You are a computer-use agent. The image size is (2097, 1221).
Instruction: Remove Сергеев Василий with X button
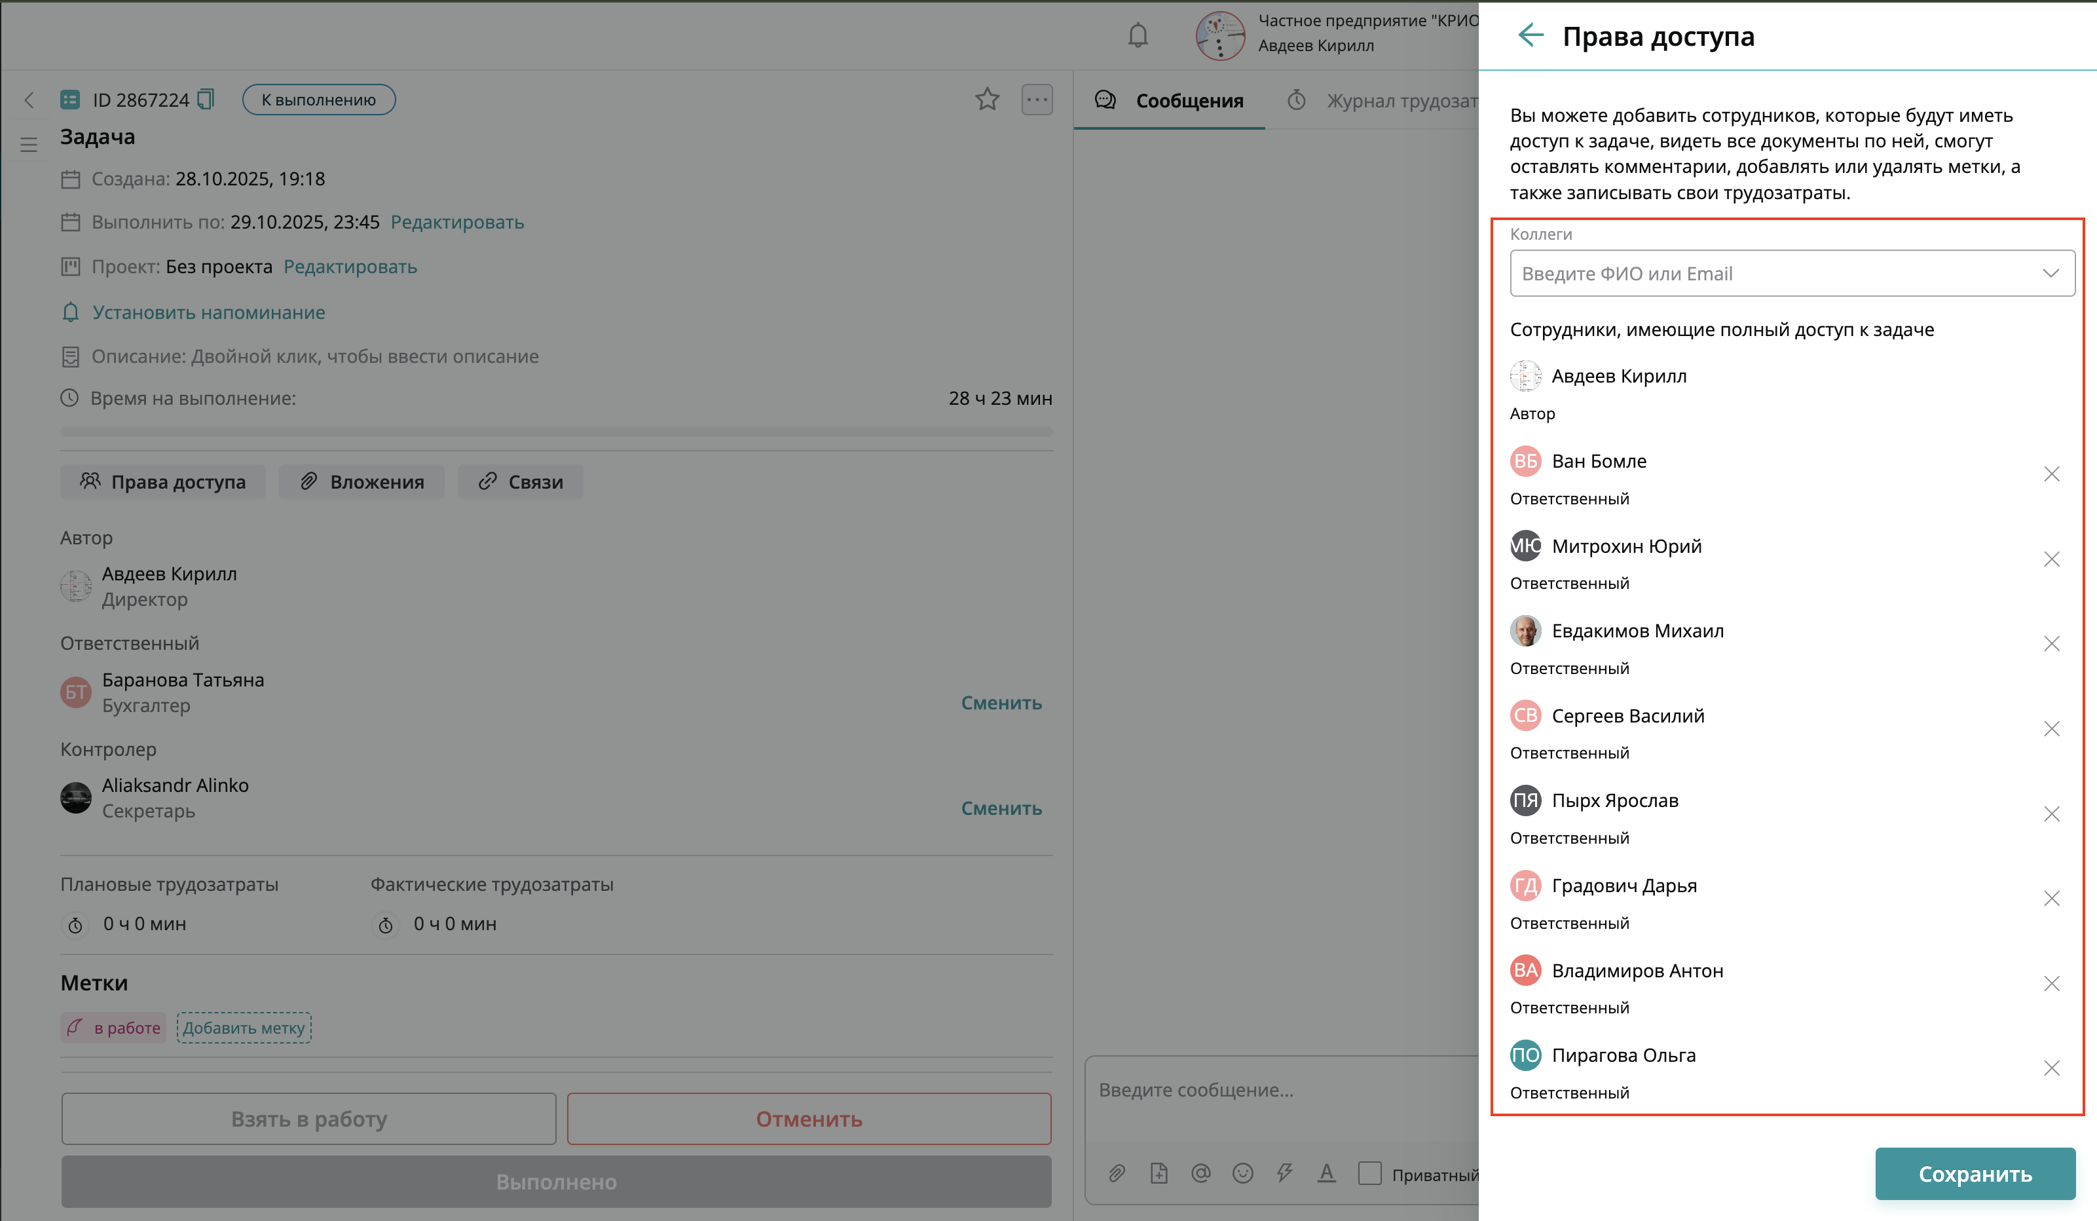(2051, 729)
